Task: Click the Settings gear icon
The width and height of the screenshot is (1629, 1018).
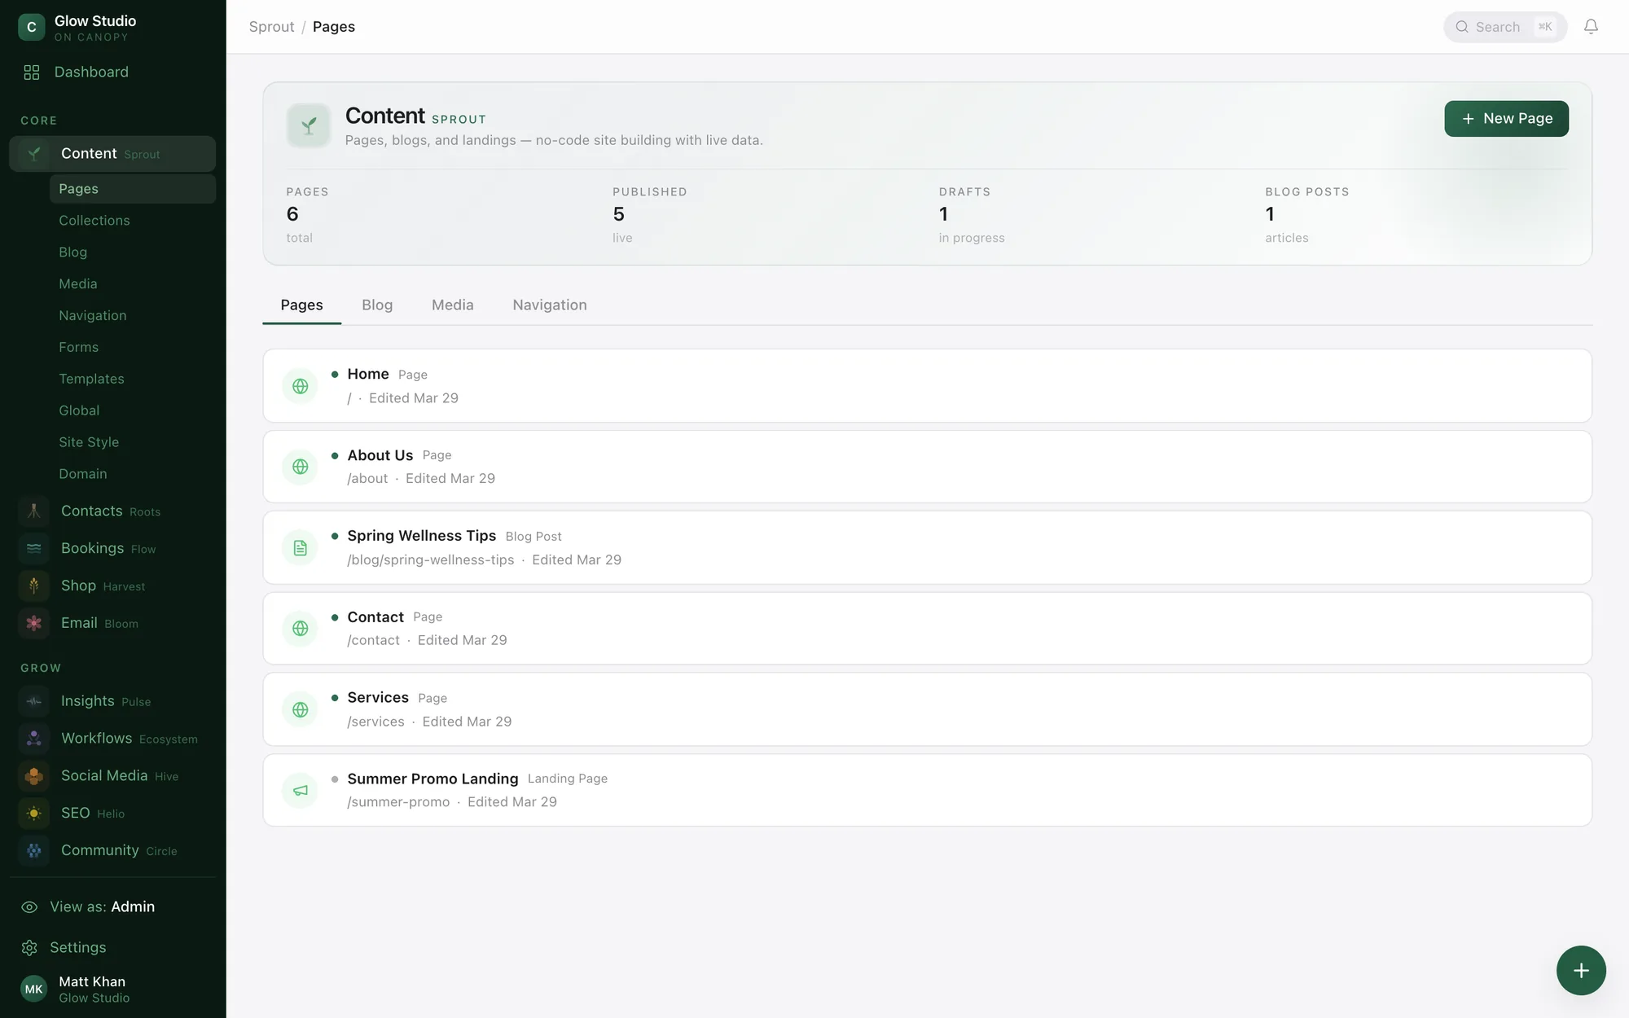Action: pos(29,948)
